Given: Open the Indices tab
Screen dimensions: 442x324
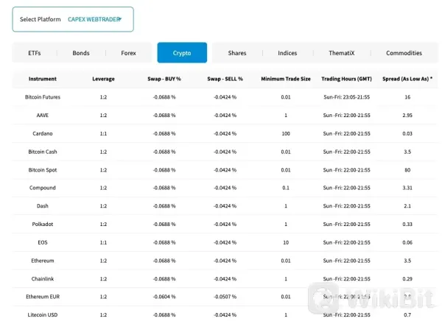Looking at the screenshot, I should coord(287,53).
